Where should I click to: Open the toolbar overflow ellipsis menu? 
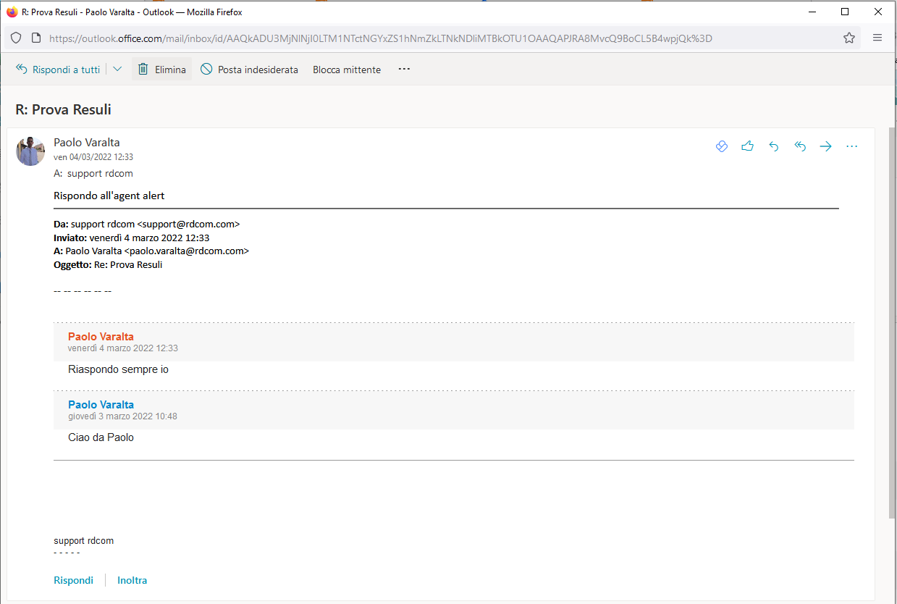pos(404,70)
